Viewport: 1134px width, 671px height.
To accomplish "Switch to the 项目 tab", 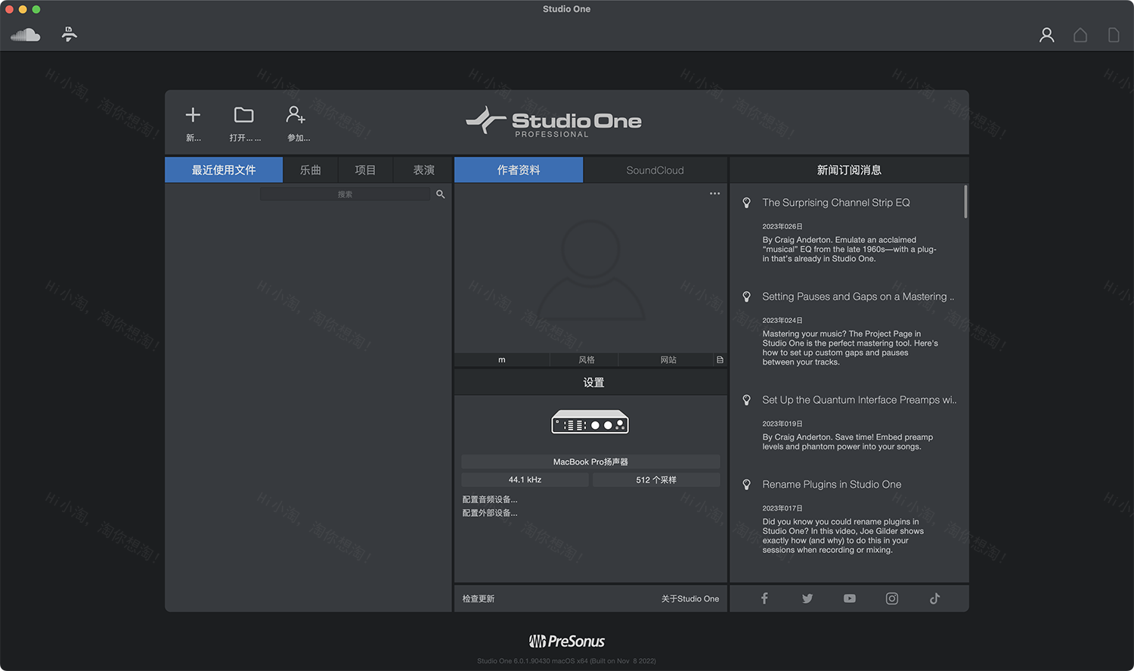I will point(365,169).
